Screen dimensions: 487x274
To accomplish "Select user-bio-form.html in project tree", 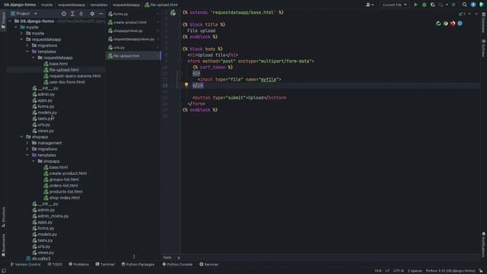I will point(67,82).
